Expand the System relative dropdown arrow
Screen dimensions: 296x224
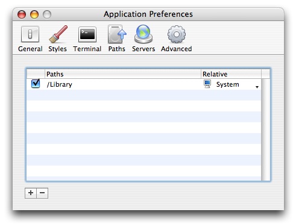coord(257,87)
